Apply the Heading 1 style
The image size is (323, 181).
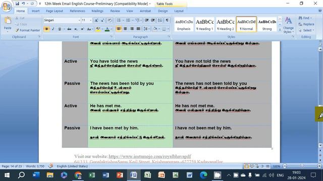pos(204,24)
